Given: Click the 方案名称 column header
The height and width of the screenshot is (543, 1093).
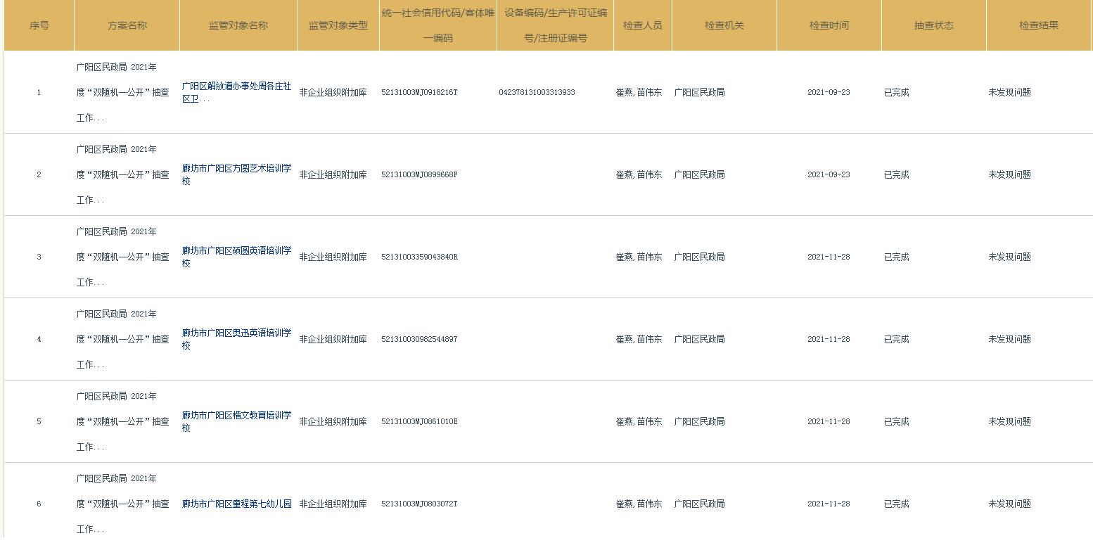Looking at the screenshot, I should (127, 25).
